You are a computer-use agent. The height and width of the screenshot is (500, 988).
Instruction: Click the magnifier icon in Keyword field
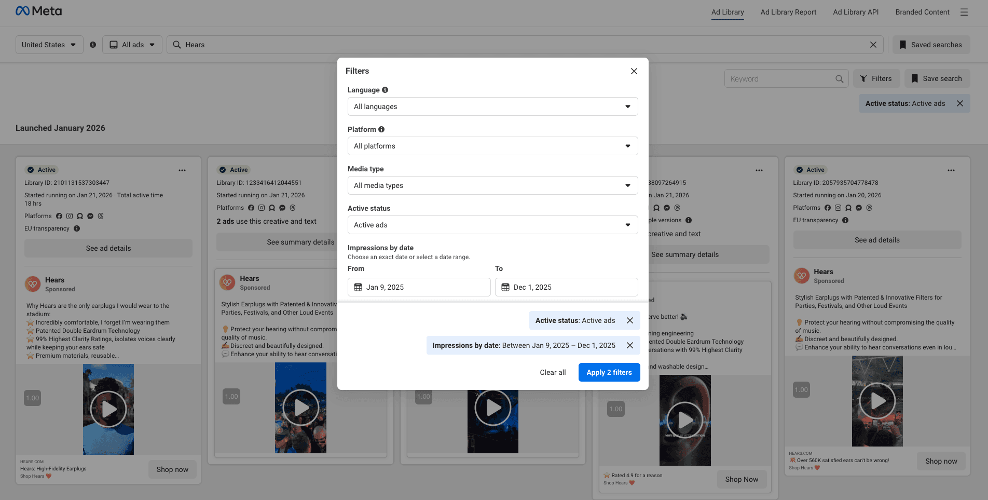tap(839, 79)
